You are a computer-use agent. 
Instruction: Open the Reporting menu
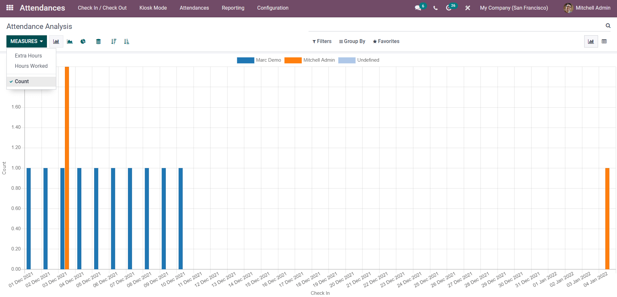pyautogui.click(x=233, y=8)
